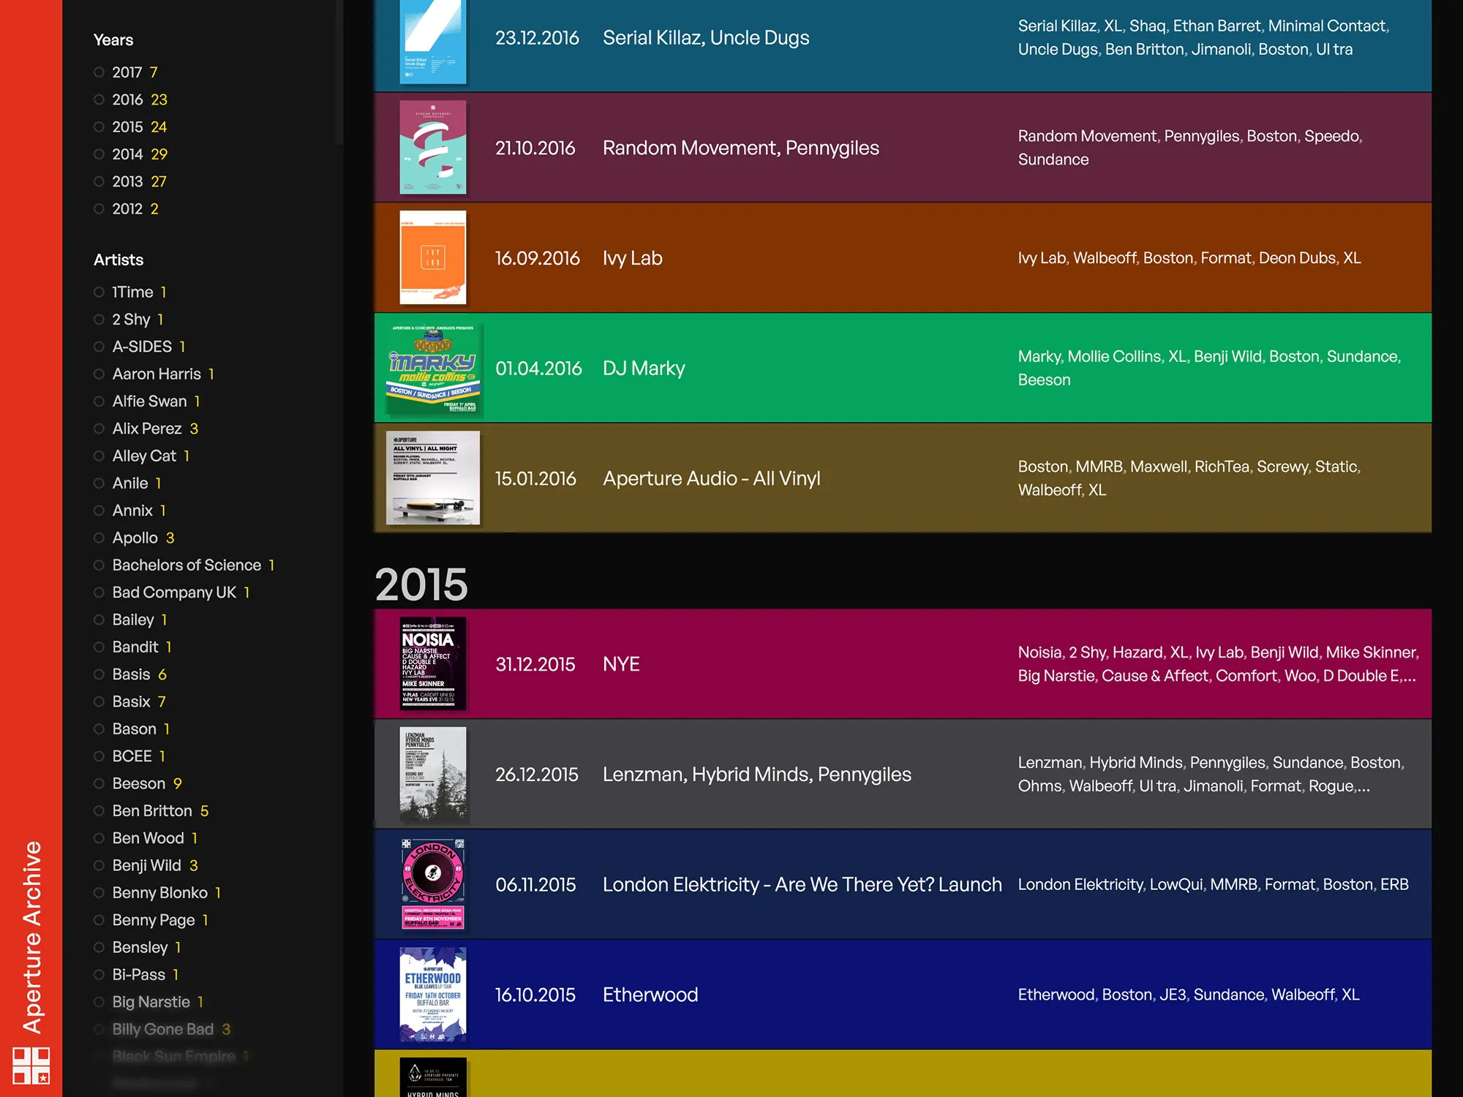Viewport: 1463px width, 1097px height.
Task: Select the 2014 year filter radio
Action: [x=99, y=154]
